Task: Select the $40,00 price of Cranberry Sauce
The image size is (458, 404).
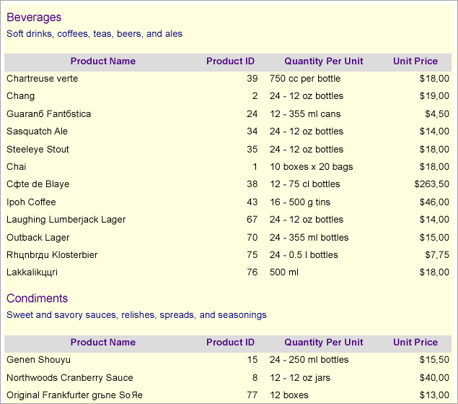Action: point(434,378)
